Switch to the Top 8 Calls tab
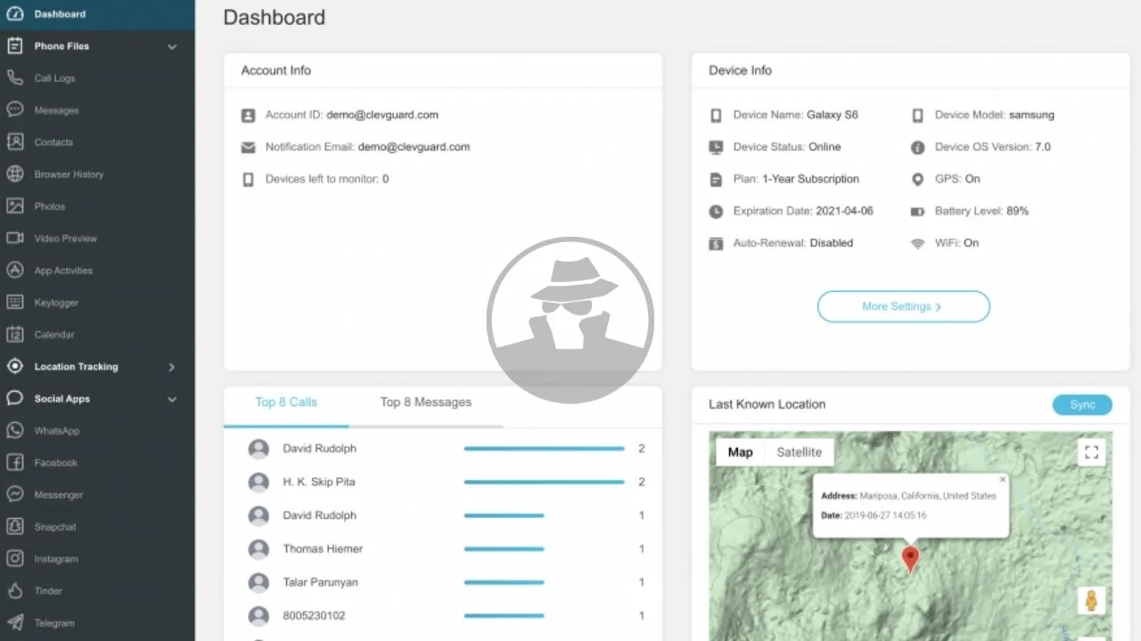 tap(286, 402)
